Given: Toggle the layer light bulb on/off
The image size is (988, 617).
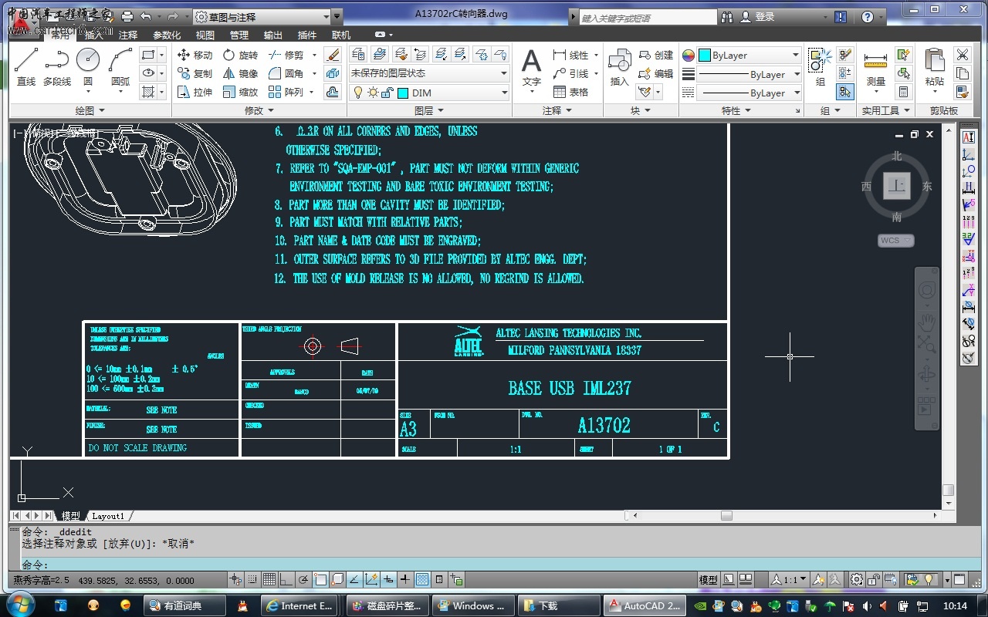Looking at the screenshot, I should click(357, 93).
